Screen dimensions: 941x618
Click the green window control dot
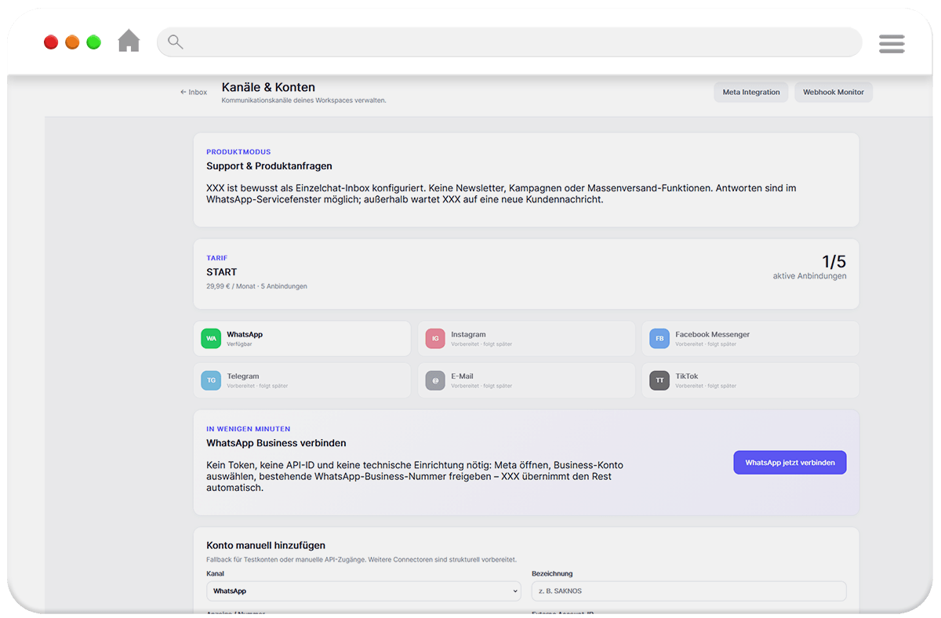[93, 42]
